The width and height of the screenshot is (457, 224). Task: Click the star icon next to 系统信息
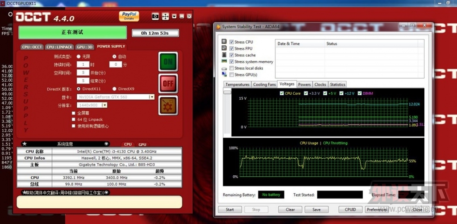coord(25,144)
